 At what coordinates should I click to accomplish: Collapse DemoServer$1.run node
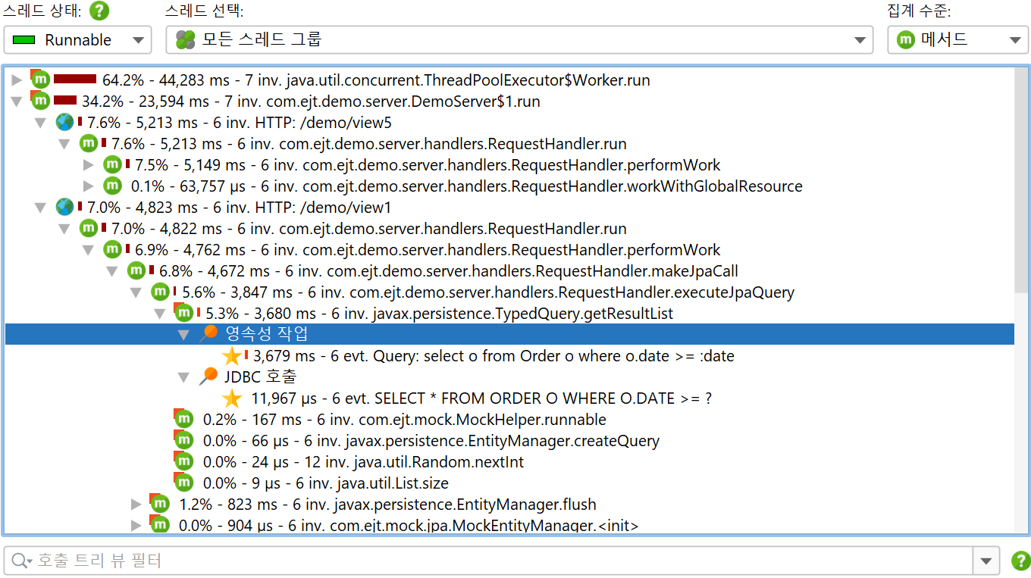tap(17, 102)
